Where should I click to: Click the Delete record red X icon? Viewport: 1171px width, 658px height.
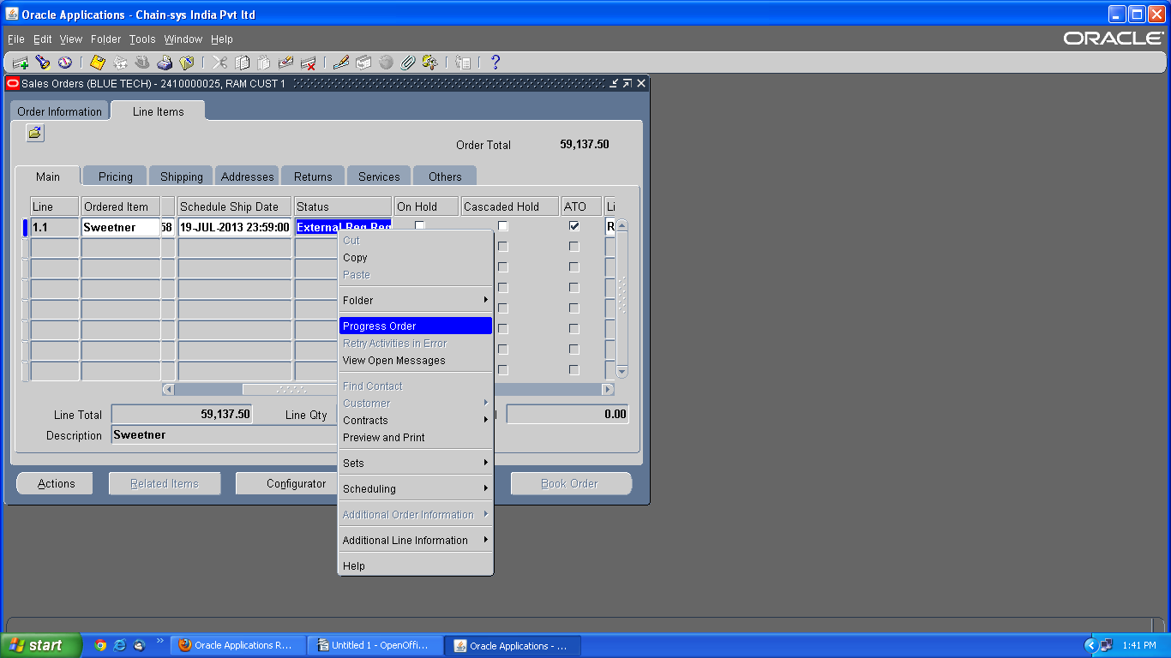point(309,63)
